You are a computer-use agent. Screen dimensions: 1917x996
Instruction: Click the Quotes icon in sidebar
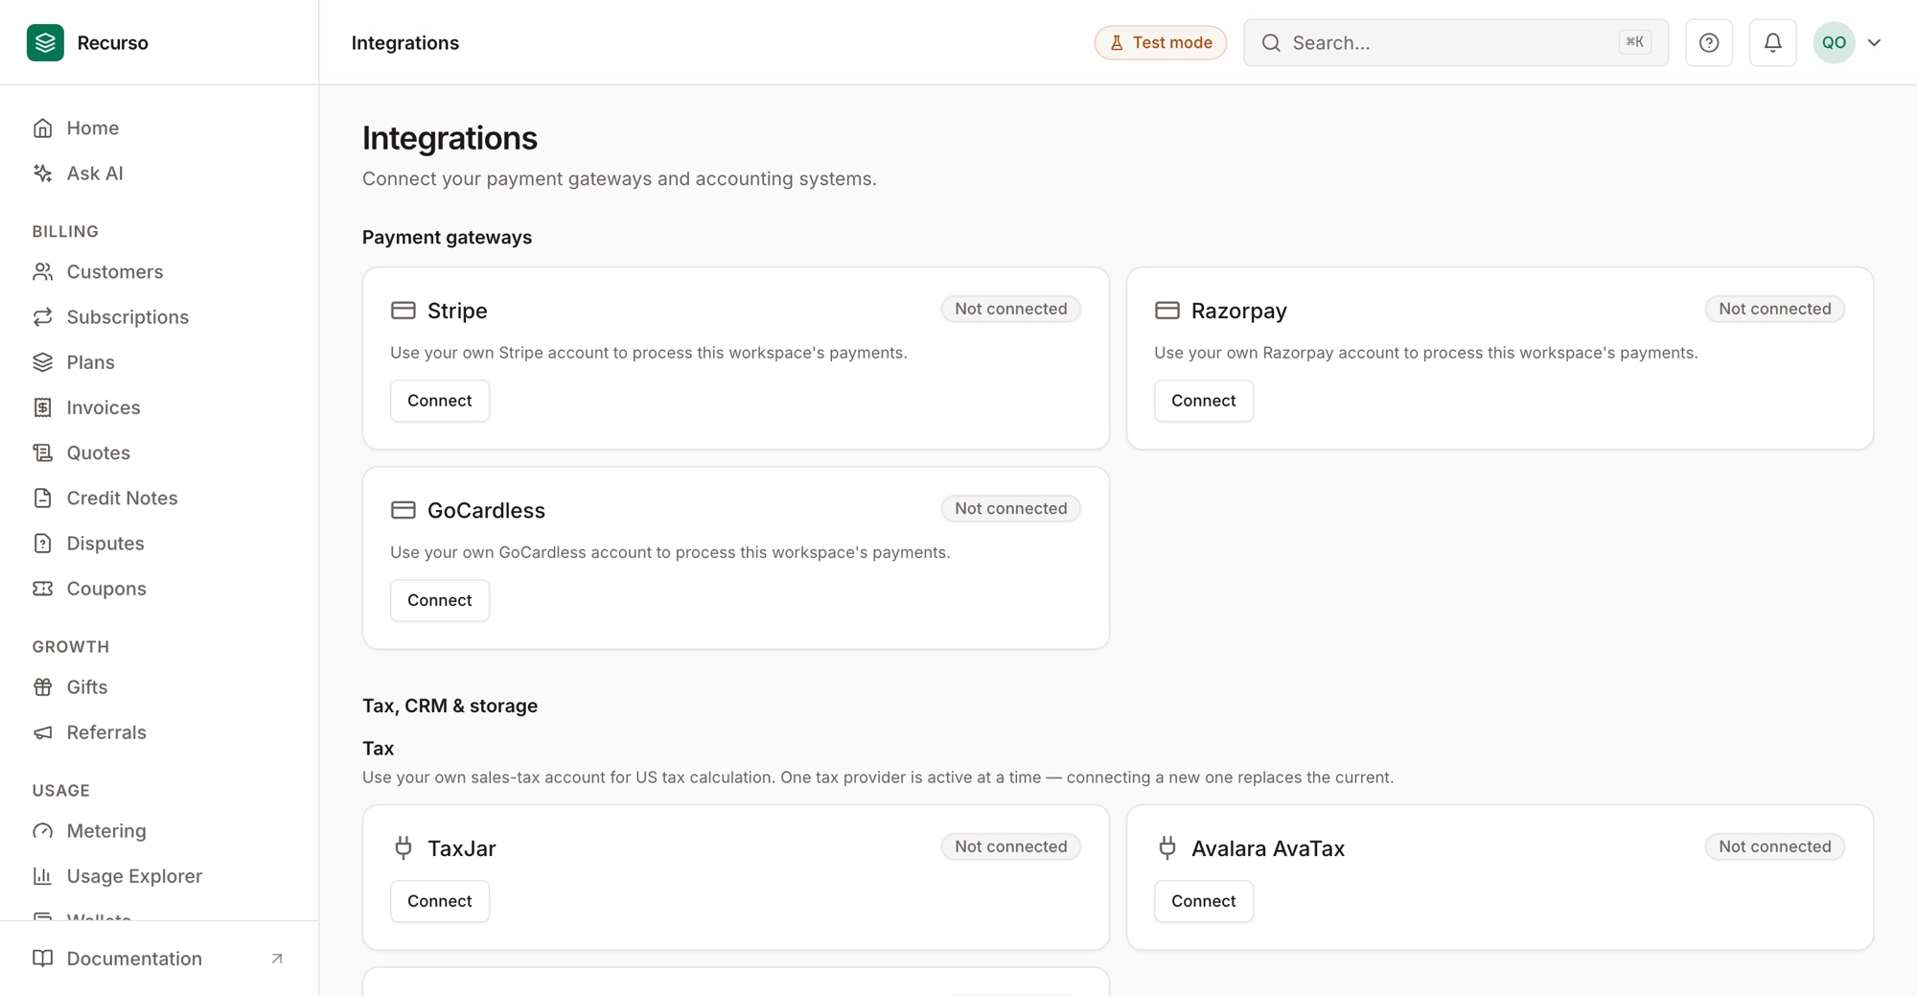tap(43, 452)
